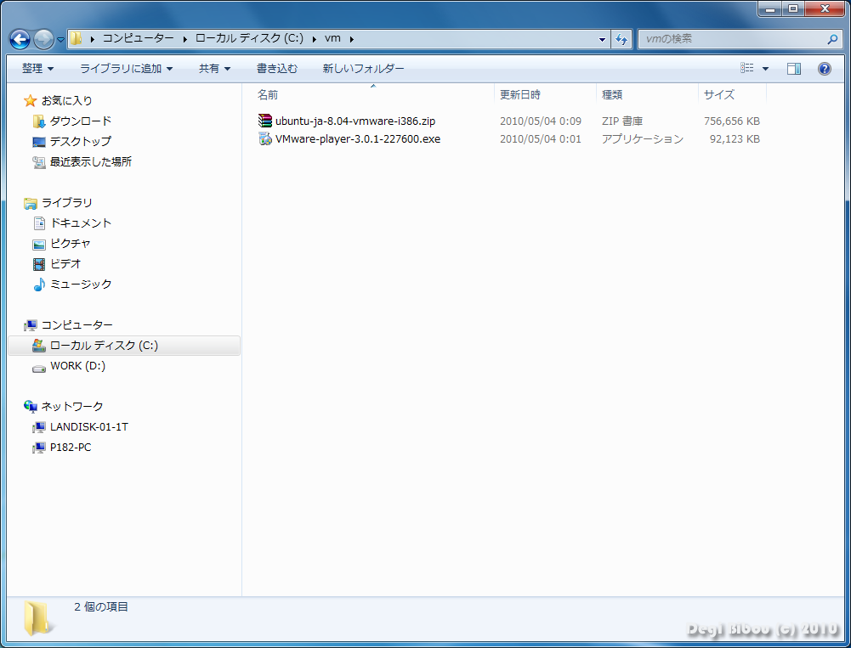The height and width of the screenshot is (648, 851).
Task: Open the ビデオ library
Action: (x=65, y=263)
